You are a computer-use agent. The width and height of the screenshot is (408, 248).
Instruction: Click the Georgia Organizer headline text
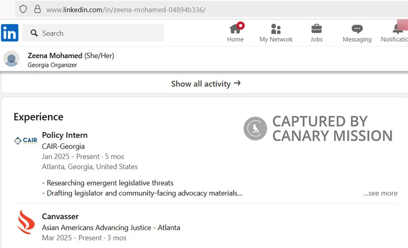53,65
